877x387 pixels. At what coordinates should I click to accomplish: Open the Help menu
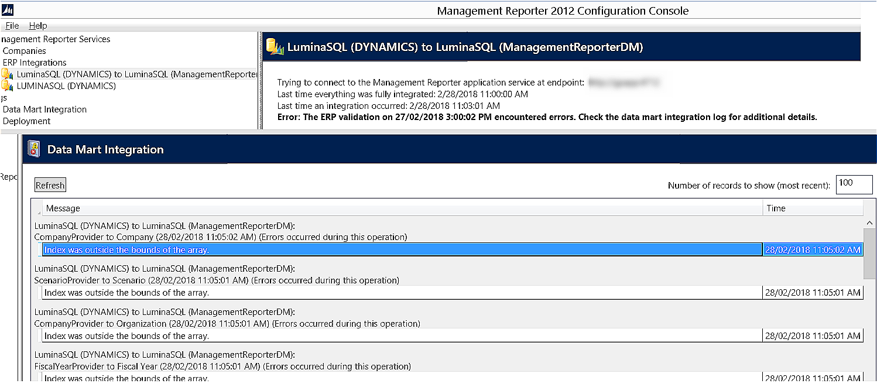[x=38, y=26]
